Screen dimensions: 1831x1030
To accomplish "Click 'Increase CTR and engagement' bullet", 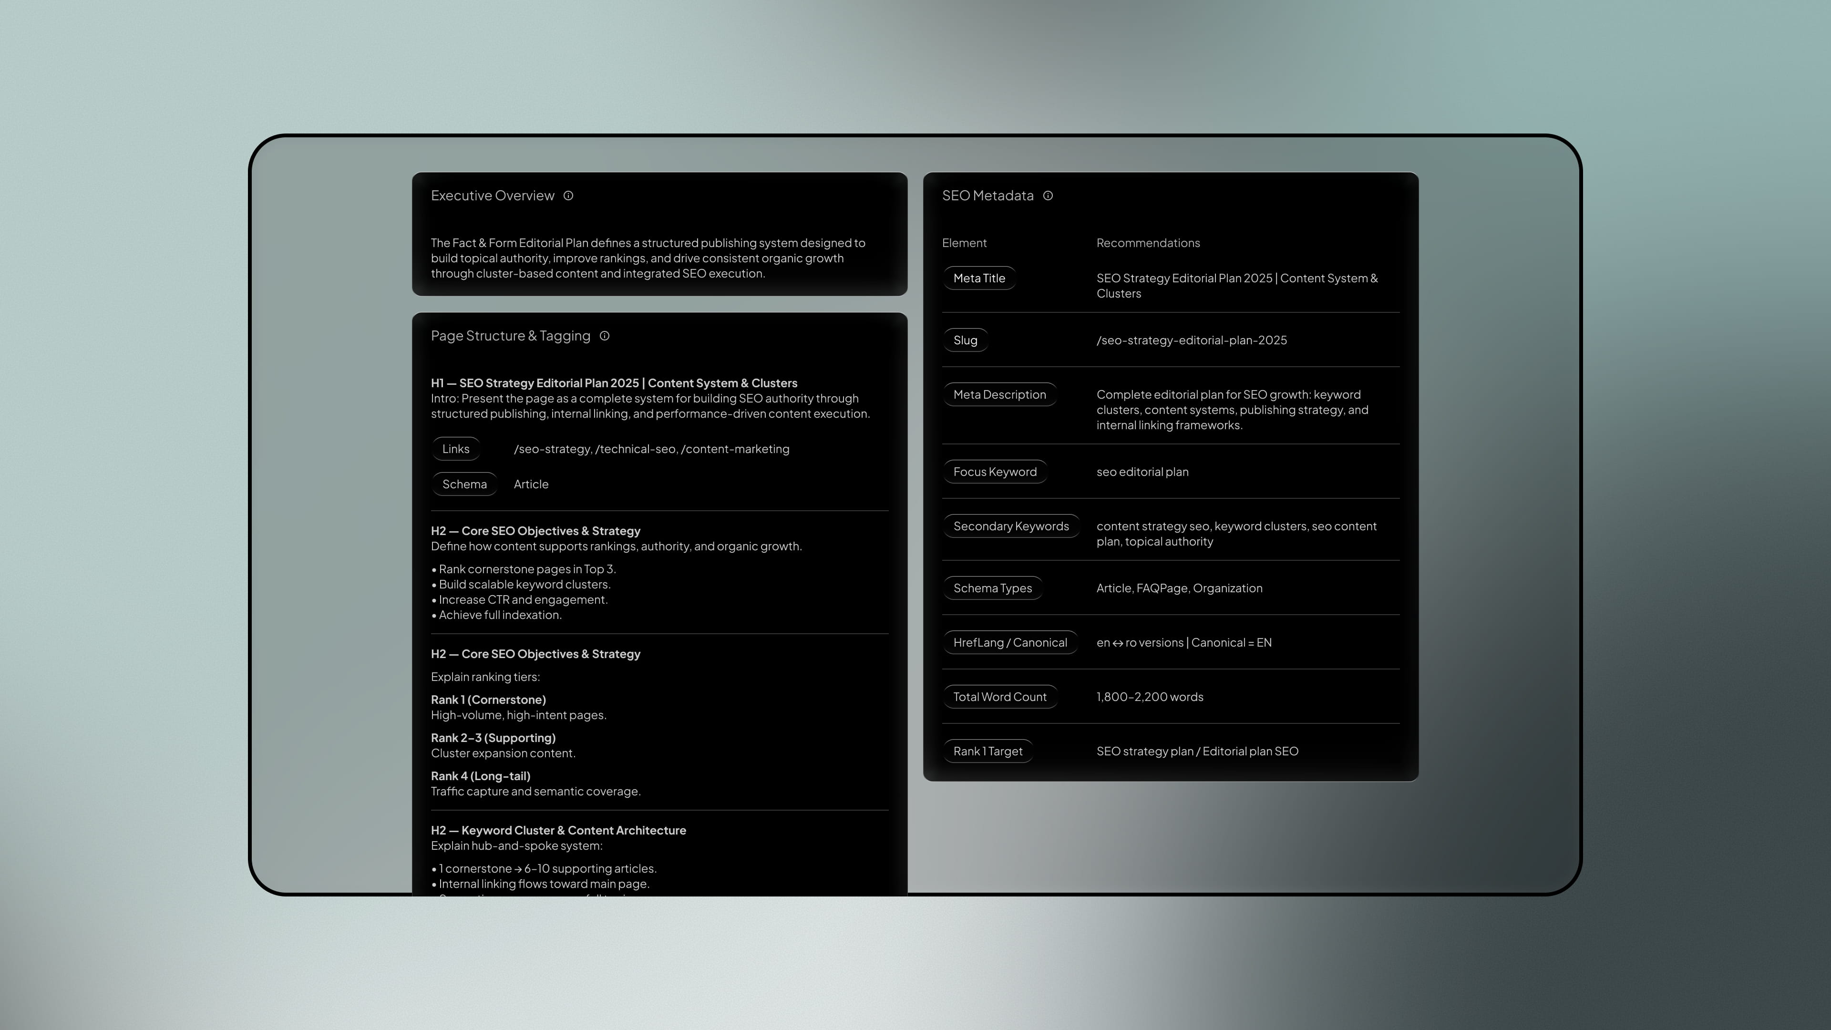I will pyautogui.click(x=520, y=600).
